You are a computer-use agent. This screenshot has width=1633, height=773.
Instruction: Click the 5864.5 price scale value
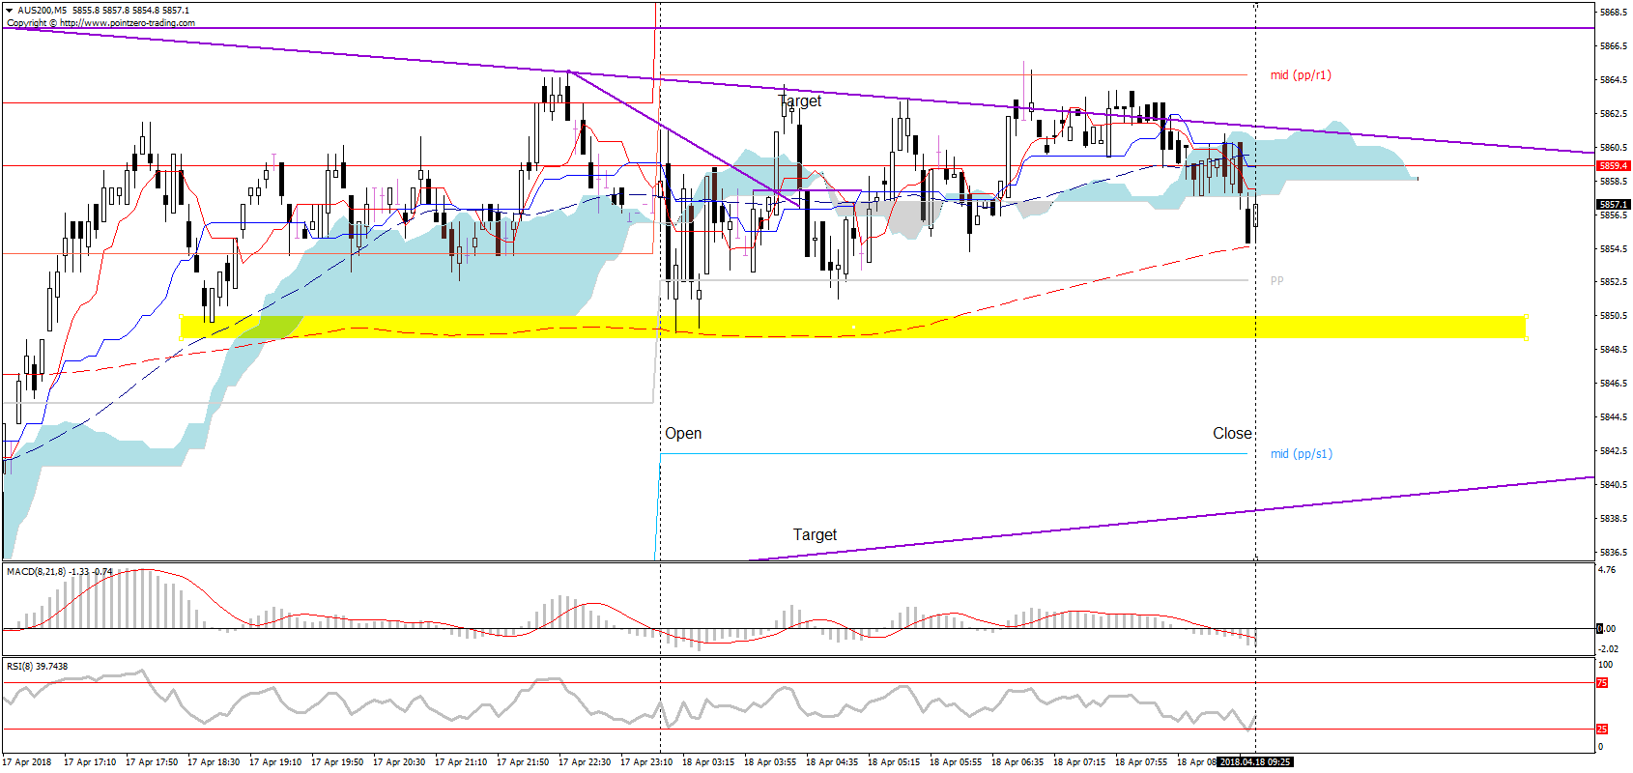pyautogui.click(x=1614, y=80)
